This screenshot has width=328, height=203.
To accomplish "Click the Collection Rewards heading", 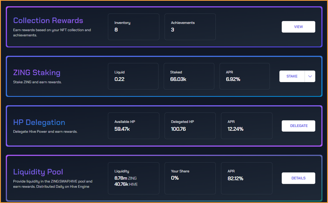I will pyautogui.click(x=48, y=21).
